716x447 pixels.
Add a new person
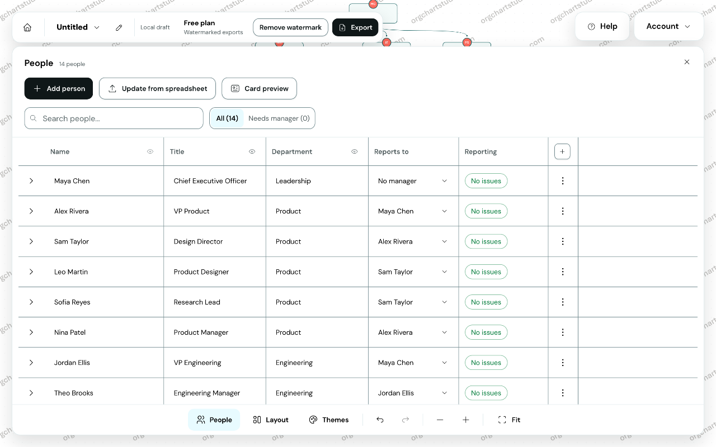[59, 88]
